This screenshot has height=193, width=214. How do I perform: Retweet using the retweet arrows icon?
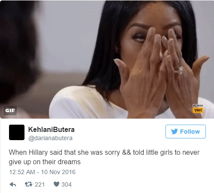pos(28,184)
